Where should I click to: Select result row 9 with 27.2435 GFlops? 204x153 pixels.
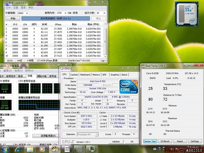[54, 52]
